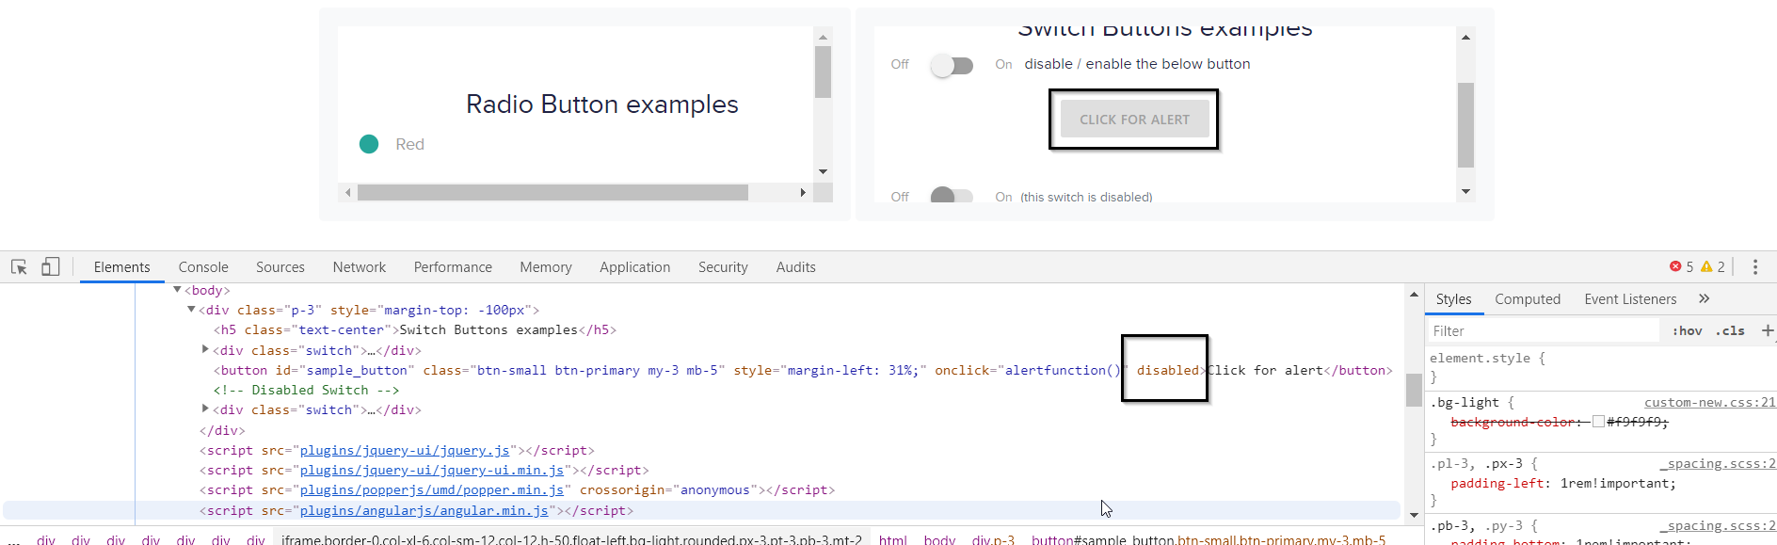1777x545 pixels.
Task: Click padding-left 1rem!important declaration
Action: click(1563, 483)
